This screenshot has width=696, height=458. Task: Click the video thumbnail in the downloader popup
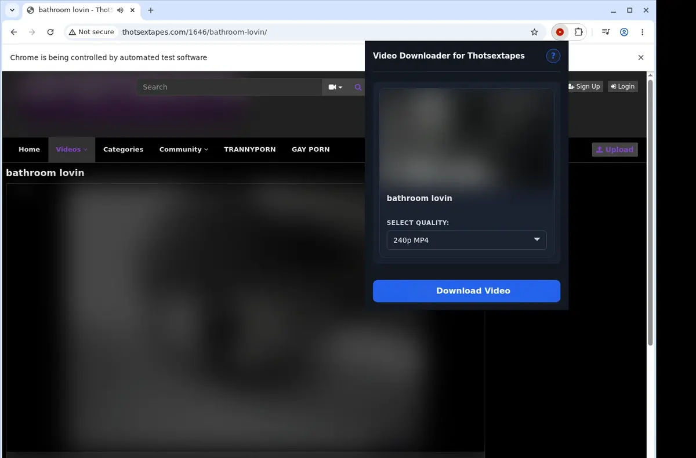point(466,139)
